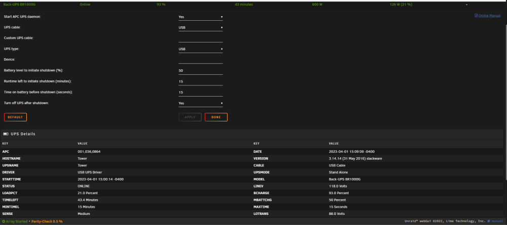Click the DONE button

[216, 117]
